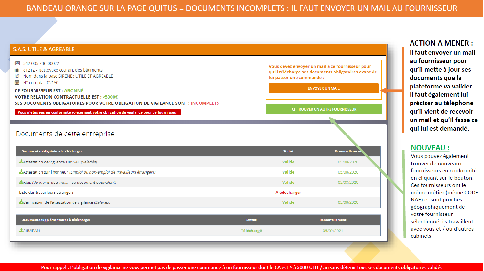The image size is (484, 271).
Task: Click 'A télécharger' status for Liste des travailleurs étrangers
Action: coord(288,192)
